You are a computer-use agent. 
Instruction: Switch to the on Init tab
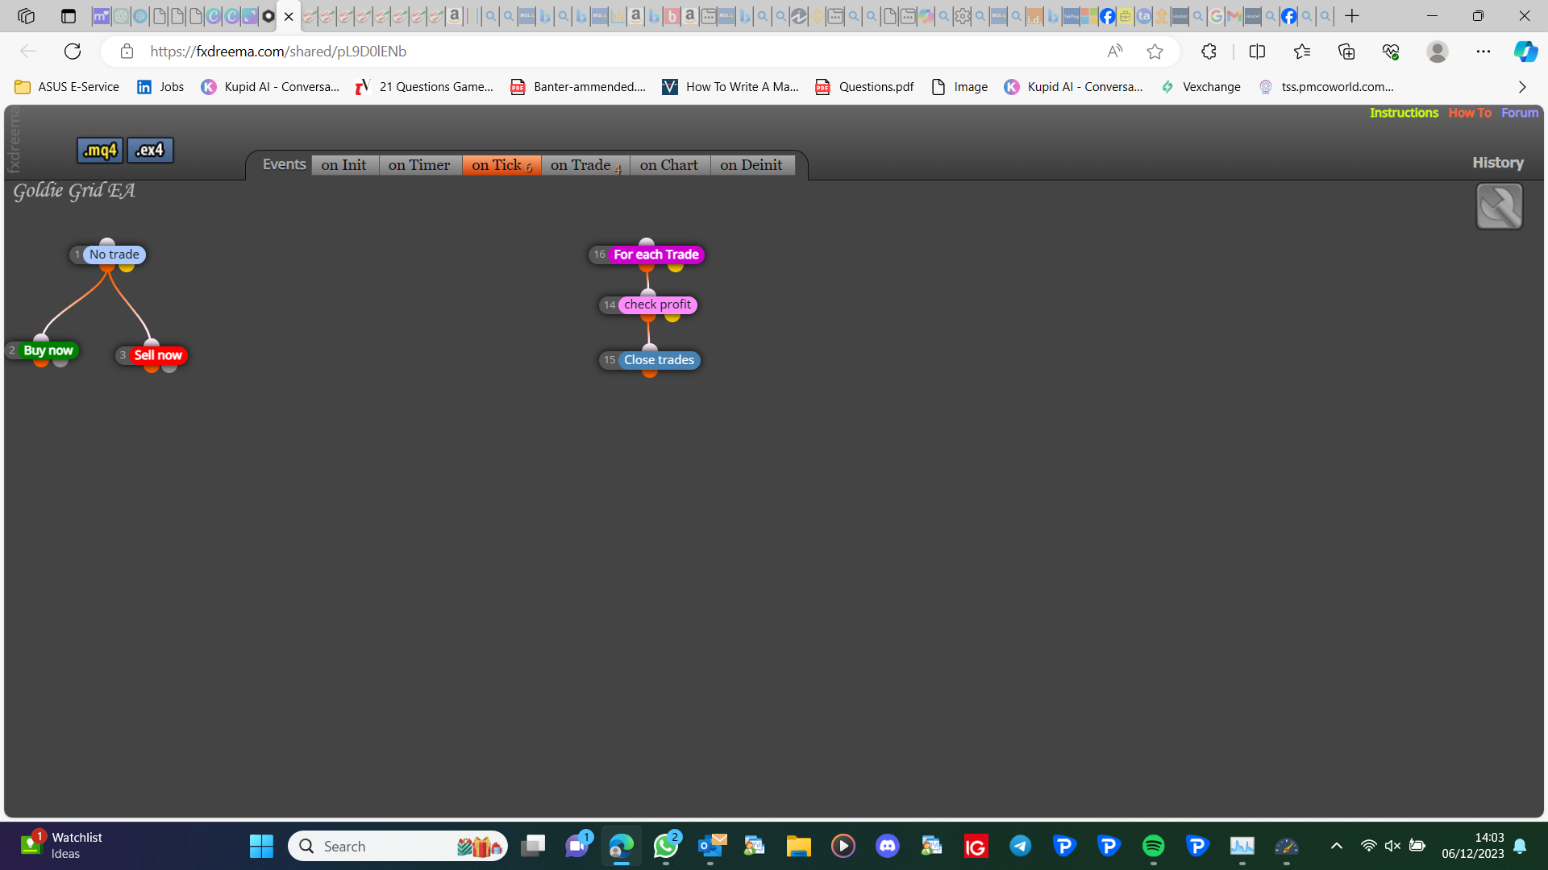tap(343, 164)
